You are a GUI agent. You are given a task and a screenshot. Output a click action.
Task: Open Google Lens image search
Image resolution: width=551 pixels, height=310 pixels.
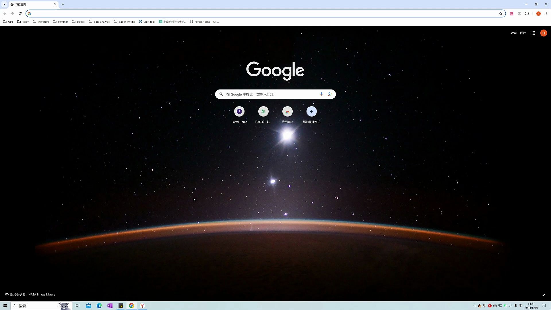point(329,94)
